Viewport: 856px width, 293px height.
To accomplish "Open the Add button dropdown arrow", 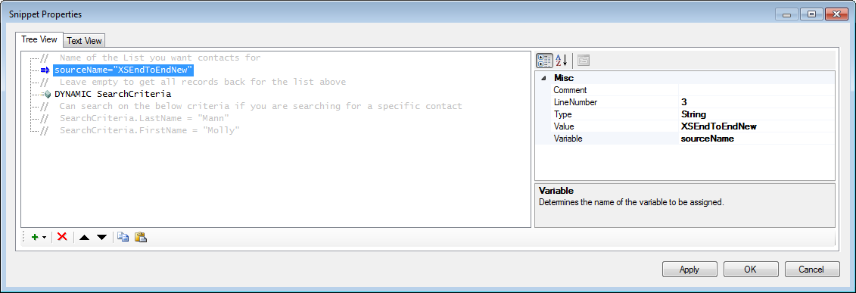I will pyautogui.click(x=44, y=238).
